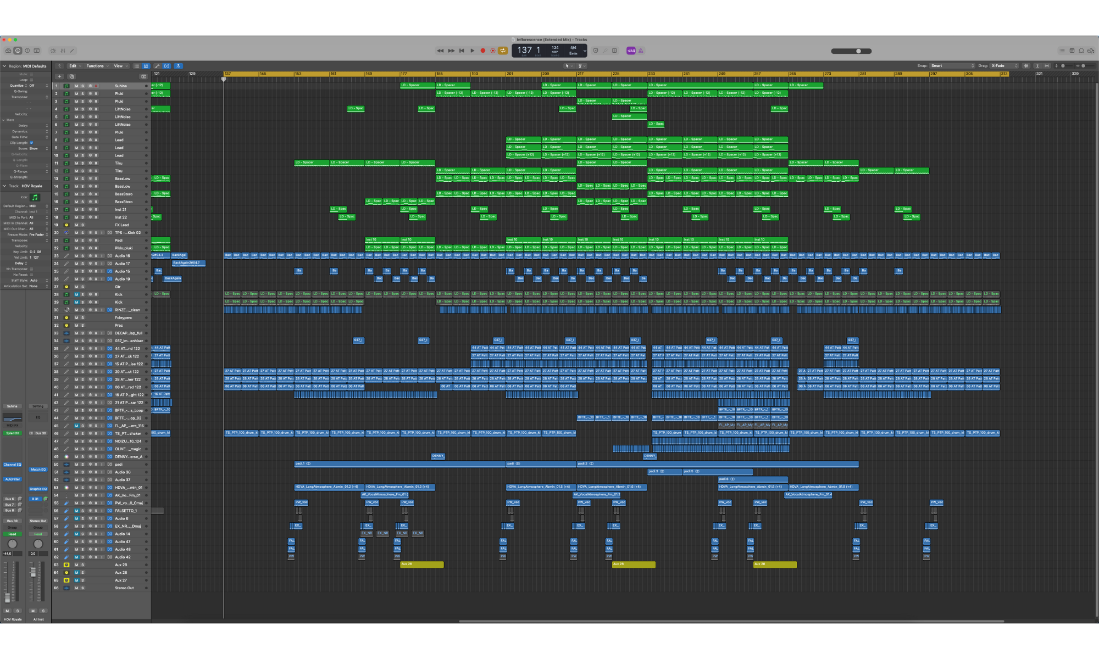Click the Add Track plus button
Viewport: 1099px width, 659px height.
pyautogui.click(x=60, y=76)
